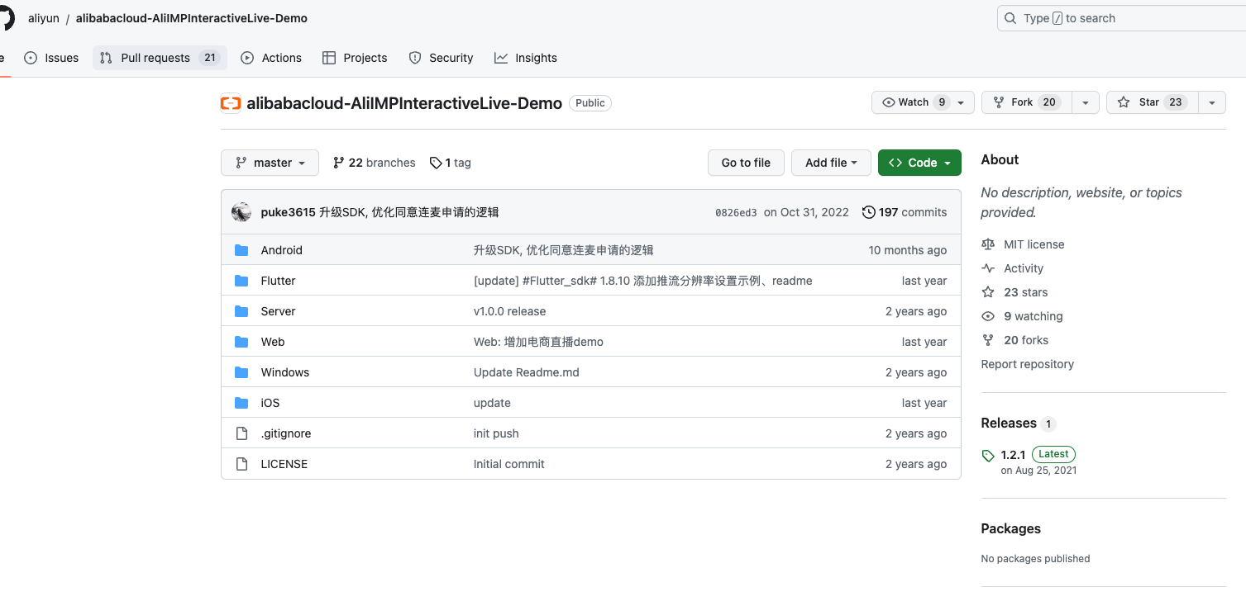This screenshot has width=1246, height=601.
Task: Open the Flutter_sdk 1.8.10 commit message
Action: coord(643,281)
